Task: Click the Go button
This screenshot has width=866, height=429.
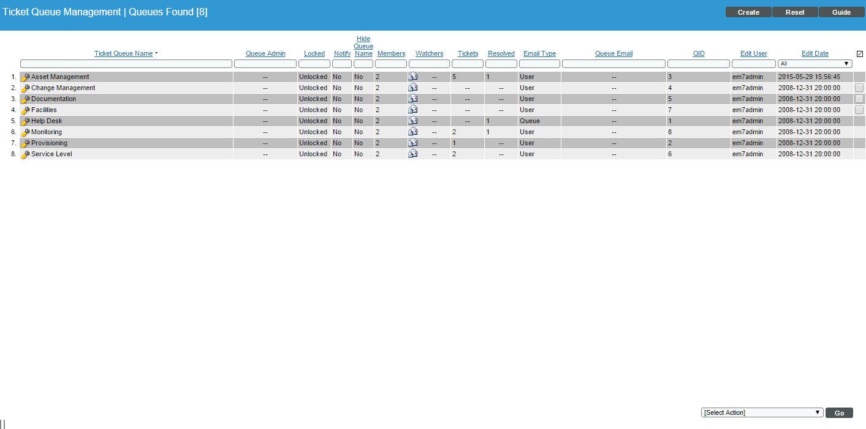Action: point(839,413)
